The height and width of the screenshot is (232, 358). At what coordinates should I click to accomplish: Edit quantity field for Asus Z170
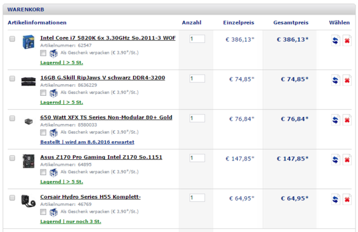coord(197,157)
